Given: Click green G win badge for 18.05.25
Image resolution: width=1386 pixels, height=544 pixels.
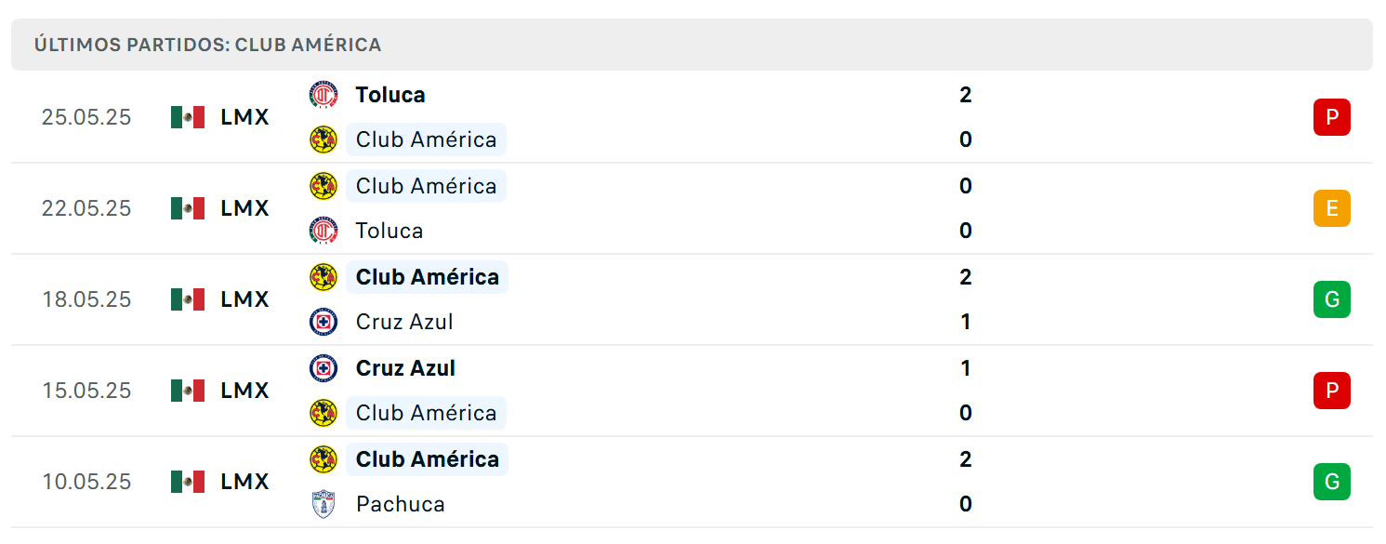Looking at the screenshot, I should coord(1331,299).
